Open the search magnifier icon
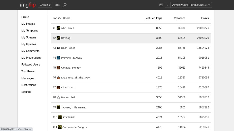 pos(64,5)
